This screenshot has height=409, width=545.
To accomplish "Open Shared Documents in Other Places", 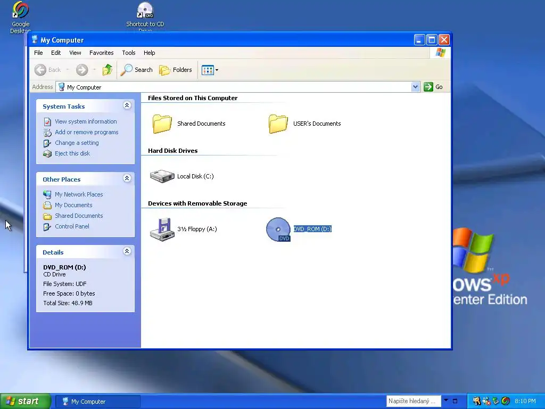I will [79, 216].
